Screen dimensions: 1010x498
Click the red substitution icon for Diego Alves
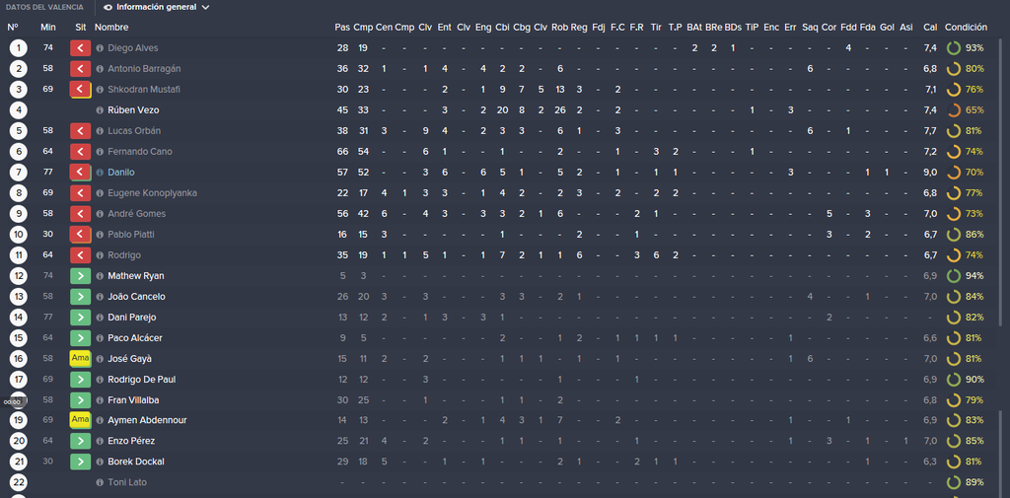pyautogui.click(x=80, y=47)
